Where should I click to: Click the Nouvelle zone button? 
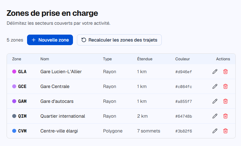tap(50, 40)
